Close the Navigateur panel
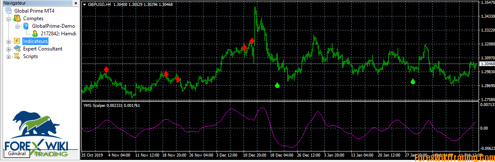The width and height of the screenshot is (495, 162). click(x=76, y=3)
